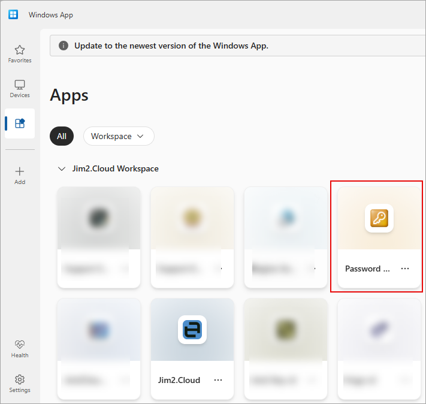Click the Password app name label
This screenshot has height=404, width=426.
[367, 269]
